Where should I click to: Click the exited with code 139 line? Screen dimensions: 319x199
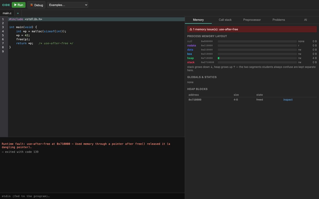20,152
